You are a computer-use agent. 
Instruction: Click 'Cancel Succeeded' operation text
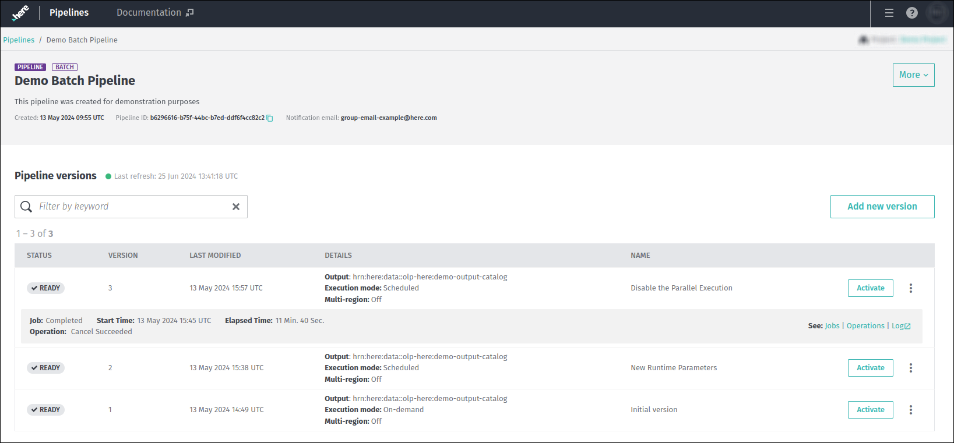point(101,332)
